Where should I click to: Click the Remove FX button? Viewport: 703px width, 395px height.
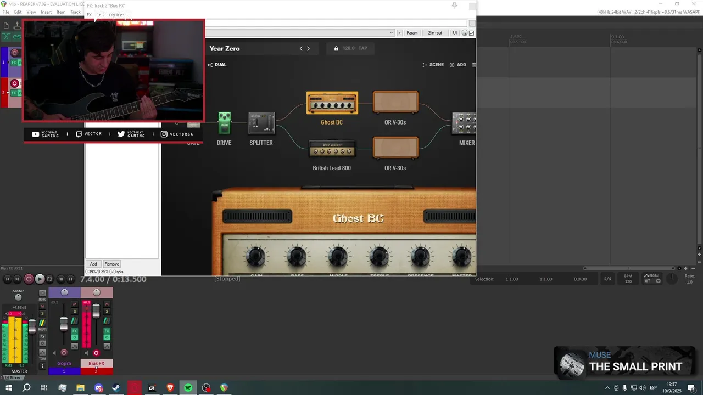pyautogui.click(x=111, y=264)
